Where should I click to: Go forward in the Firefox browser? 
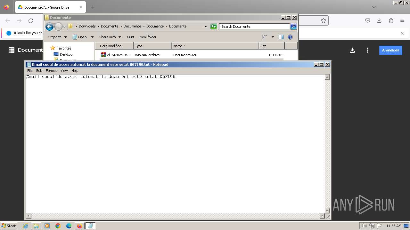pyautogui.click(x=19, y=21)
